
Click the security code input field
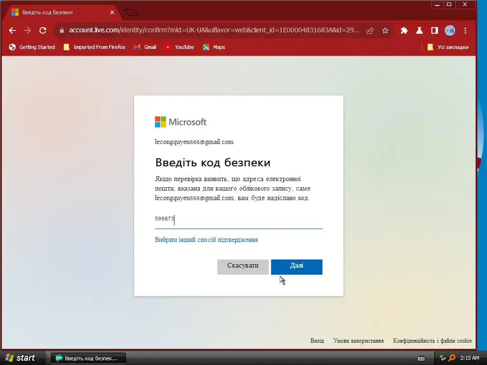pos(239,219)
